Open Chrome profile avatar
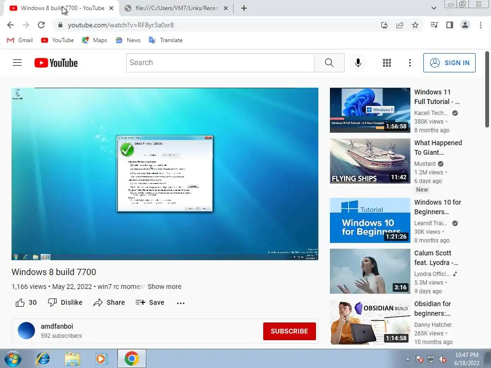The width and height of the screenshot is (491, 368). click(x=465, y=25)
